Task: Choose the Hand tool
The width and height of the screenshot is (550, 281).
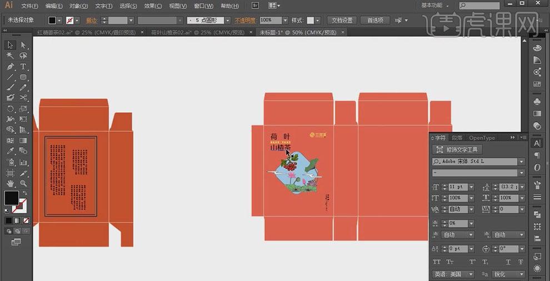Action: tap(11, 183)
